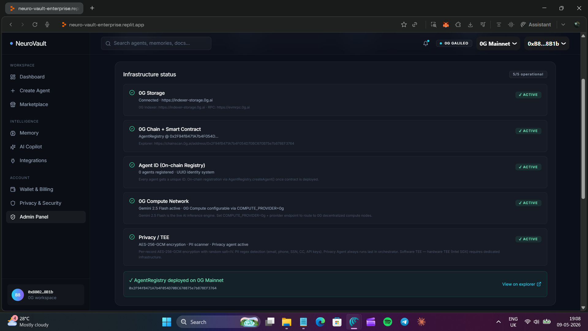Click the Marketplace store icon
Image resolution: width=588 pixels, height=331 pixels.
[x=13, y=105]
